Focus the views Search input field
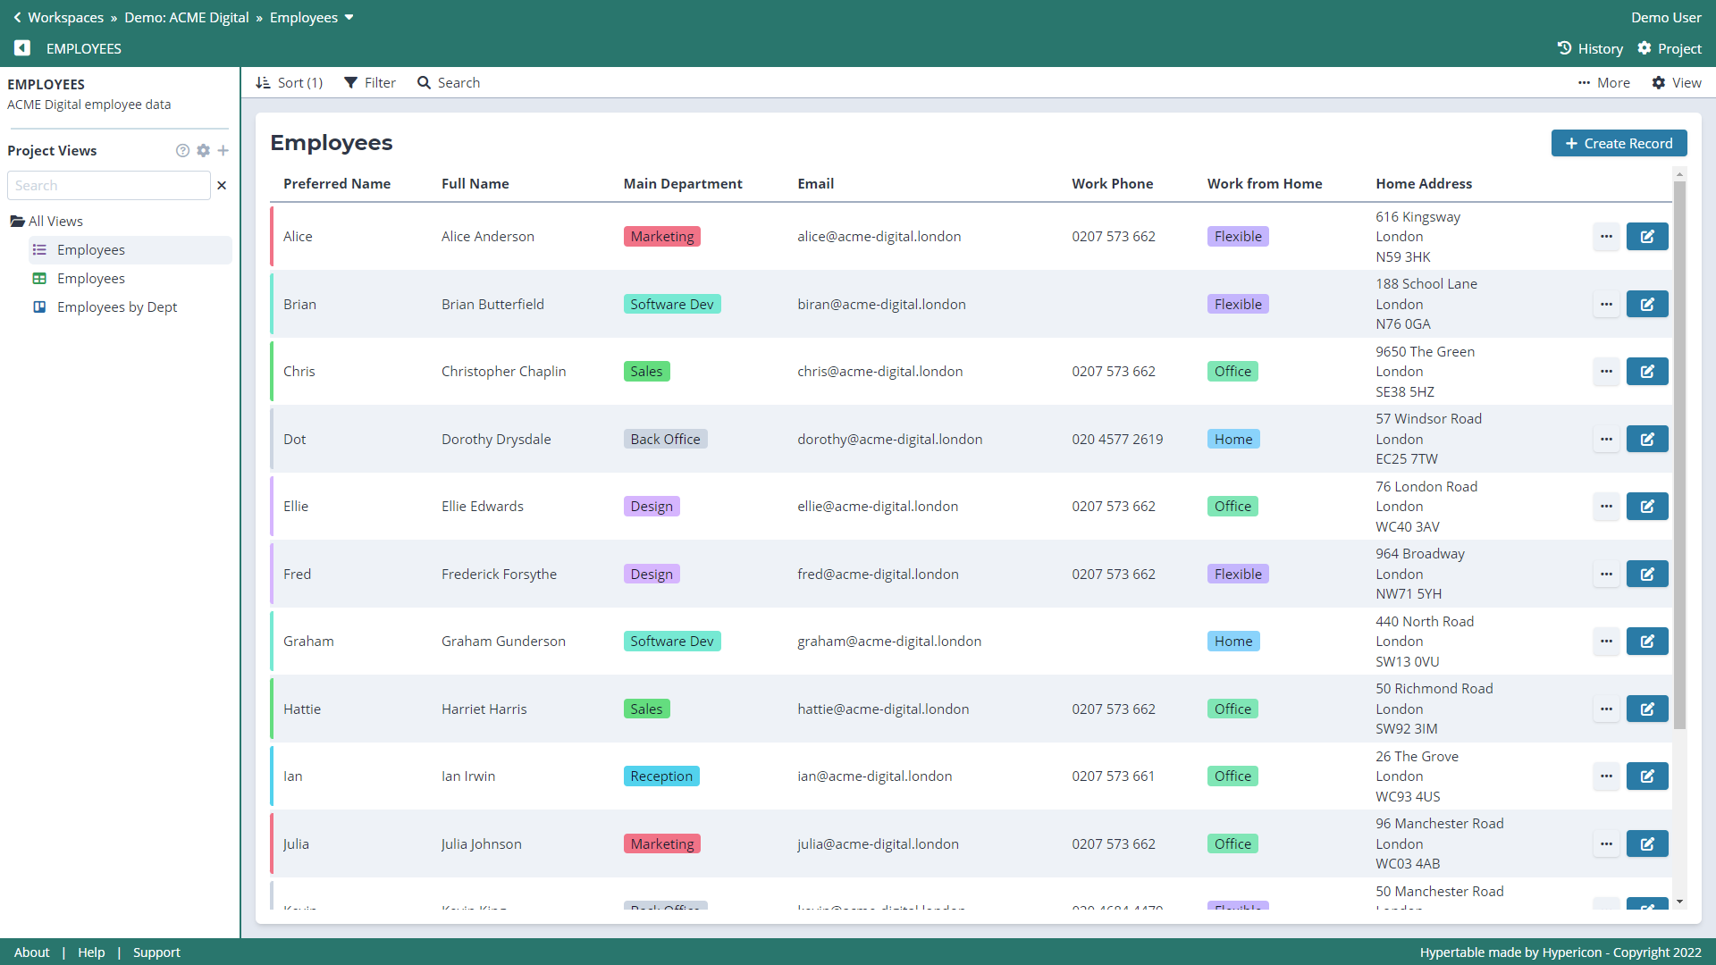Image resolution: width=1716 pixels, height=965 pixels. click(x=109, y=186)
